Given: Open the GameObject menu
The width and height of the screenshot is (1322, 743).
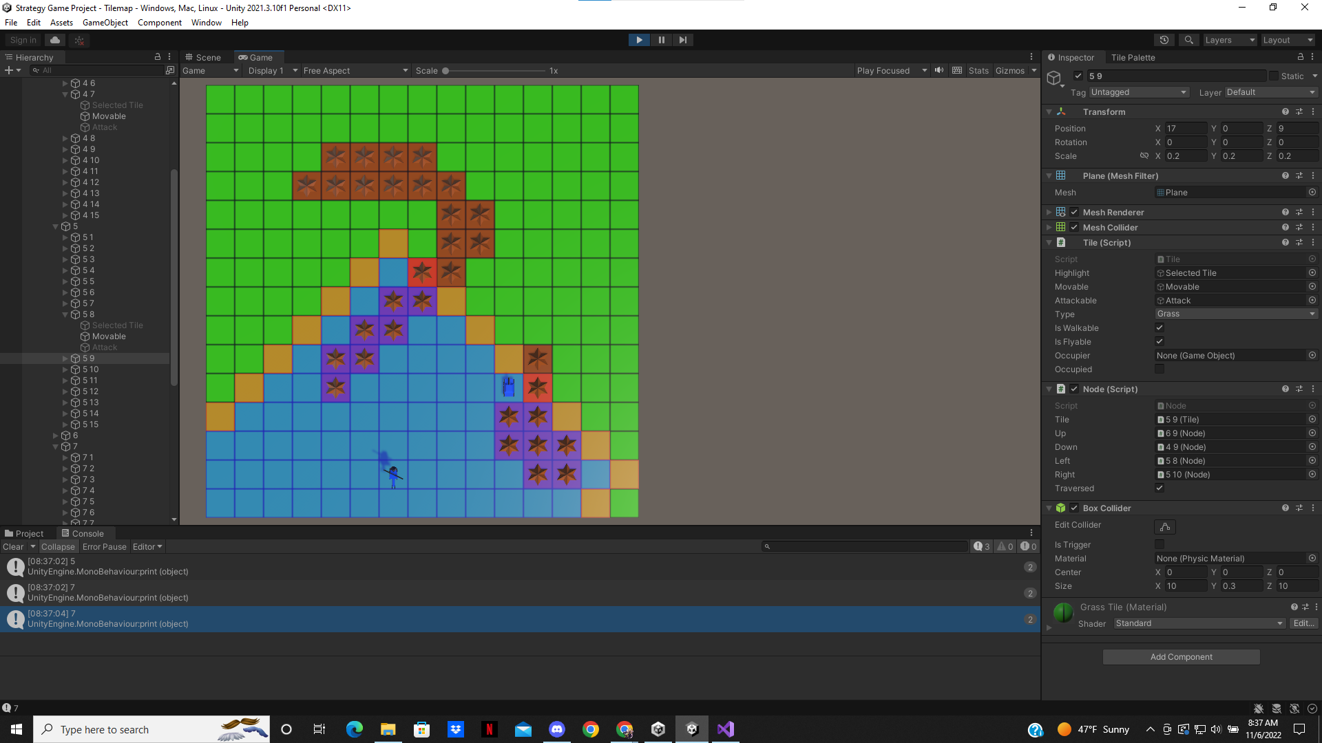Looking at the screenshot, I should [x=105, y=23].
